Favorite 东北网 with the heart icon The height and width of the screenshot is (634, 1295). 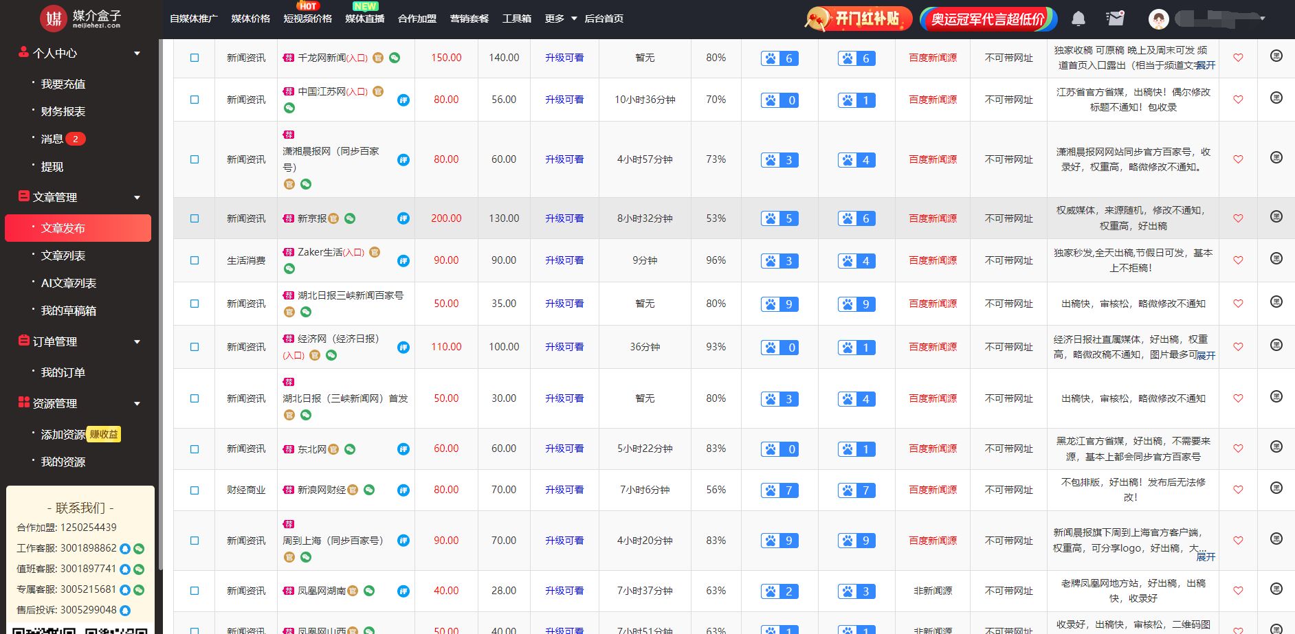(1238, 449)
